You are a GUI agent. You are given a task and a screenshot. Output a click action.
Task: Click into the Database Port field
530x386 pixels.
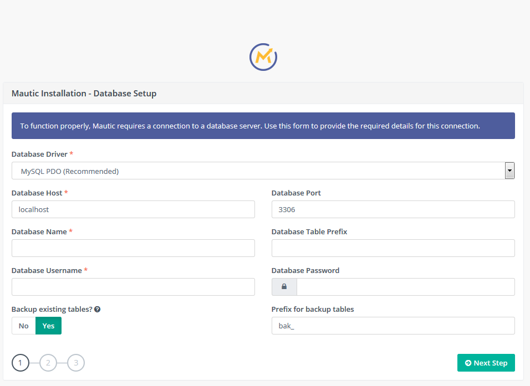(x=393, y=209)
